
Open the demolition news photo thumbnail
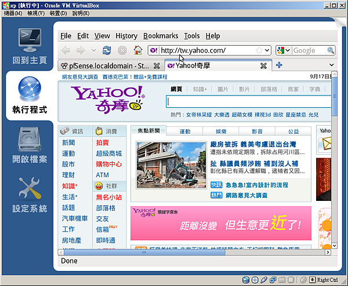pos(171,165)
